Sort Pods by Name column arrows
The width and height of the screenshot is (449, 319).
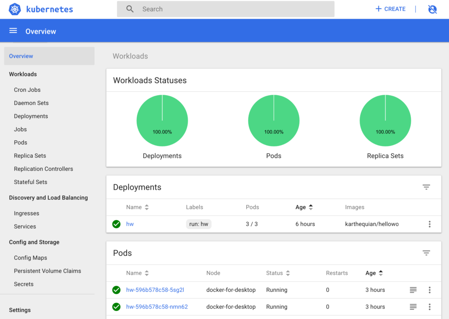pyautogui.click(x=146, y=273)
